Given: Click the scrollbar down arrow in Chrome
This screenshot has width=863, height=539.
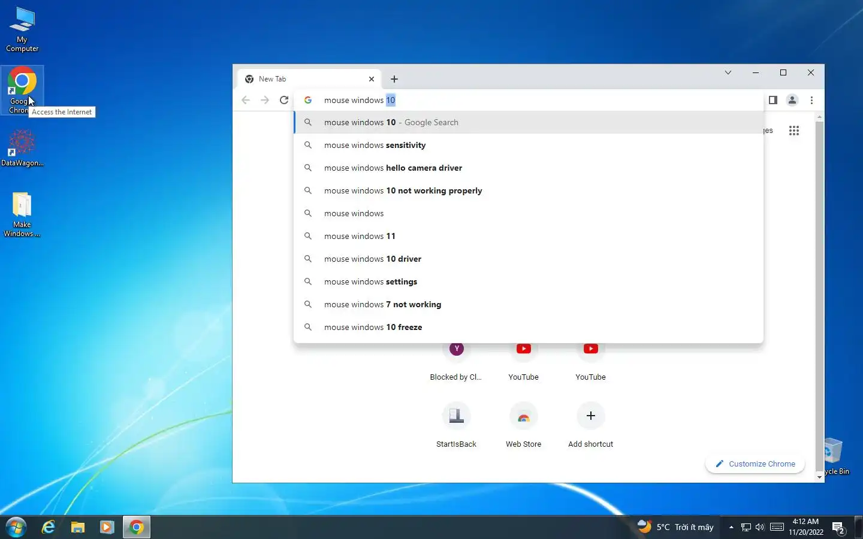Looking at the screenshot, I should 819,477.
